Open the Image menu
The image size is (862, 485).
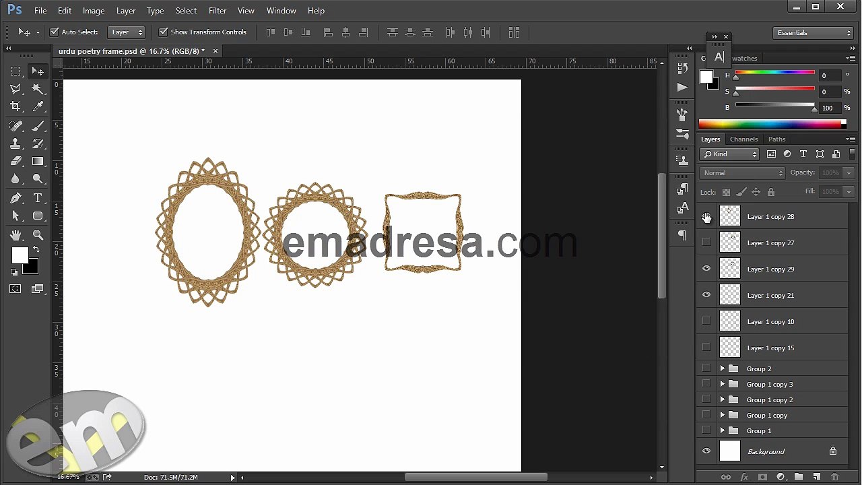(94, 11)
